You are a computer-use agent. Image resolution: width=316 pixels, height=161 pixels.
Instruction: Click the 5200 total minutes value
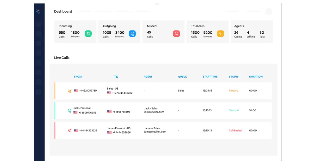point(208,32)
